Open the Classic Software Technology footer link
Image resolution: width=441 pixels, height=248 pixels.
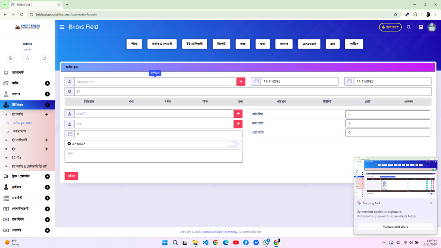coord(220,231)
